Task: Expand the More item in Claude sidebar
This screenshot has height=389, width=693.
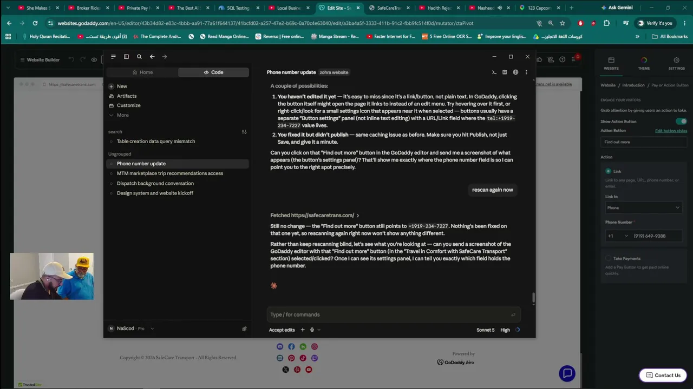Action: [x=119, y=115]
